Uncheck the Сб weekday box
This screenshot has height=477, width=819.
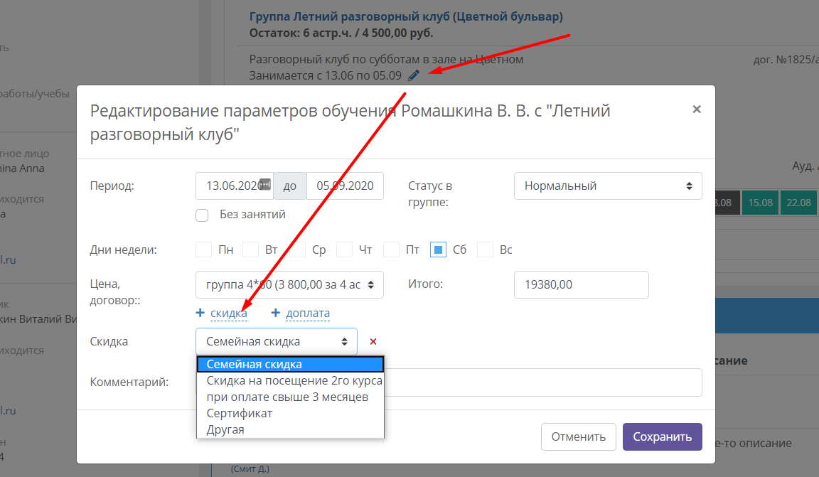438,250
